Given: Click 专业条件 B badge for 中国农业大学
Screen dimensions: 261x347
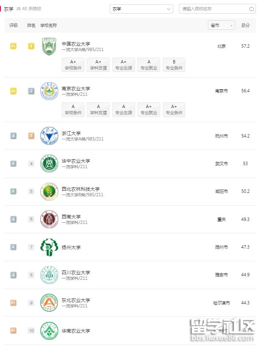Looking at the screenshot, I should pos(174,65).
